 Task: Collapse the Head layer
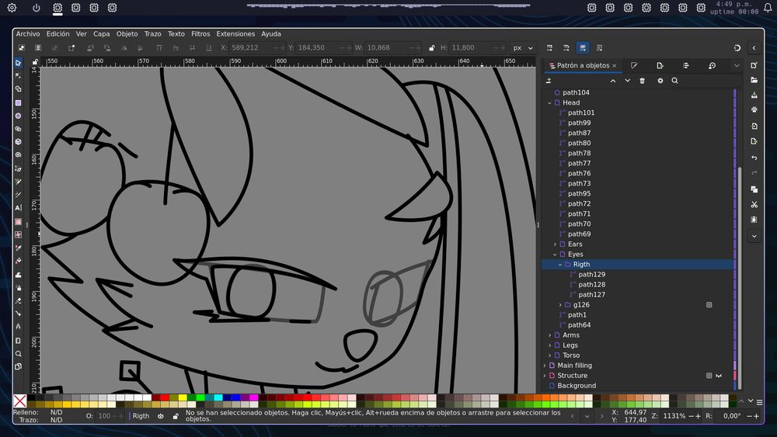pos(549,103)
